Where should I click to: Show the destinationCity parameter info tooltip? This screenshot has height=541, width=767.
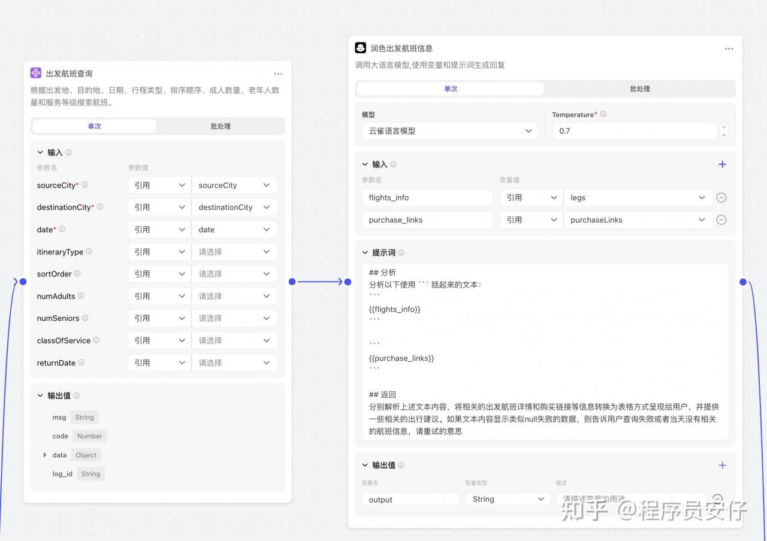pos(100,207)
